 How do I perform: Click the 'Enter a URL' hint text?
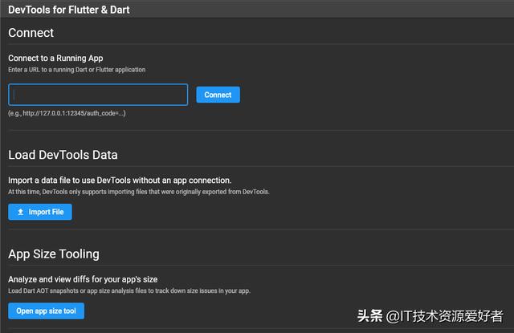(77, 70)
